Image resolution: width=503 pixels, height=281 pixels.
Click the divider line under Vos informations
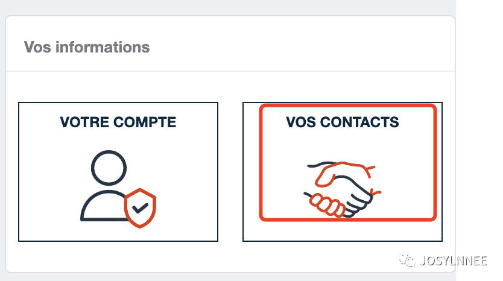[x=229, y=71]
